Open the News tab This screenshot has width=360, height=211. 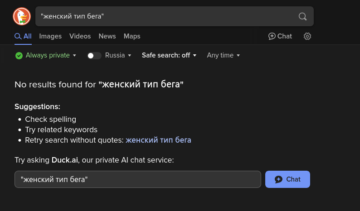pyautogui.click(x=107, y=36)
